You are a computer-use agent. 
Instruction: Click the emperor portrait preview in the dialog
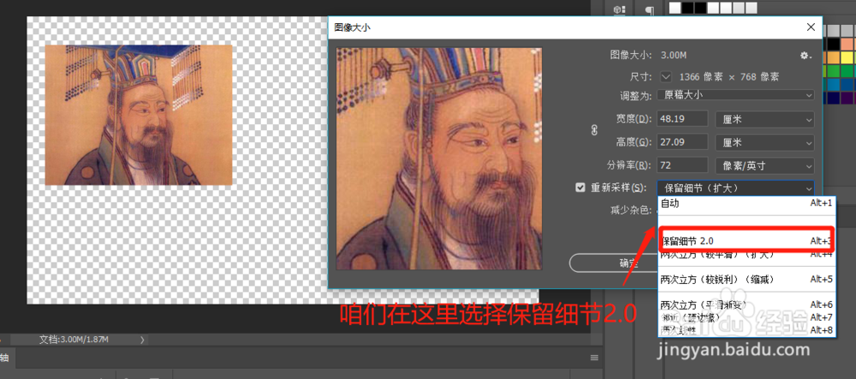(x=439, y=158)
